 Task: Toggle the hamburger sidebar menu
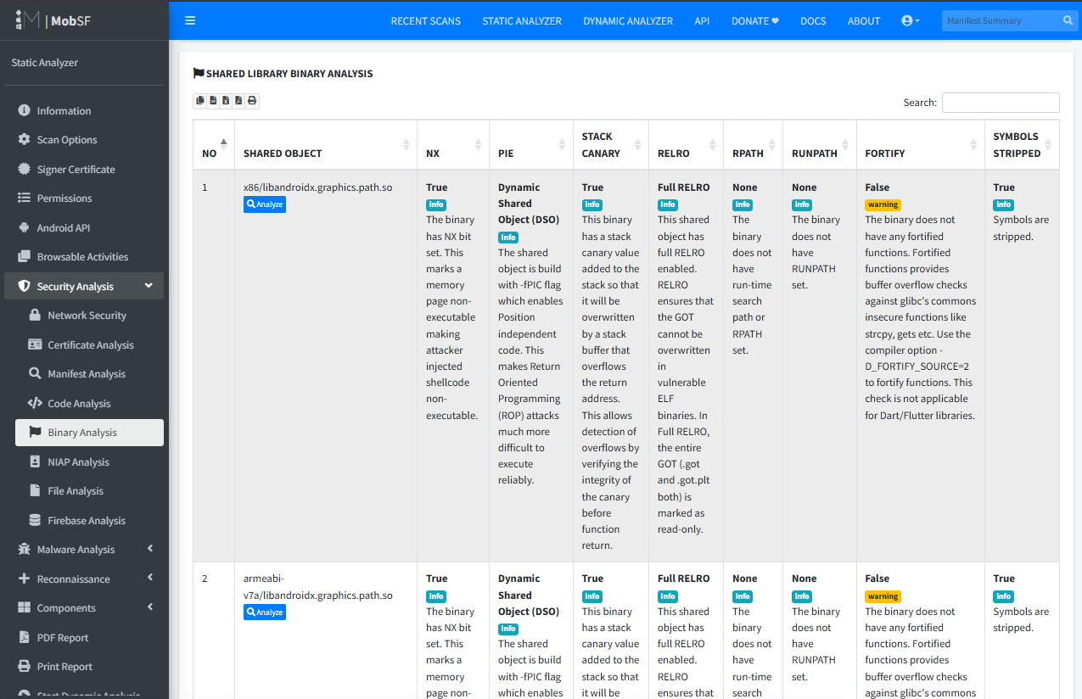coord(190,20)
